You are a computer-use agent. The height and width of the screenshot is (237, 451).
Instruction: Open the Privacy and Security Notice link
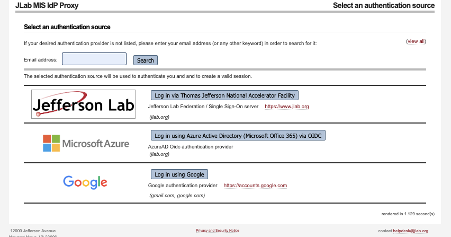[218, 231]
